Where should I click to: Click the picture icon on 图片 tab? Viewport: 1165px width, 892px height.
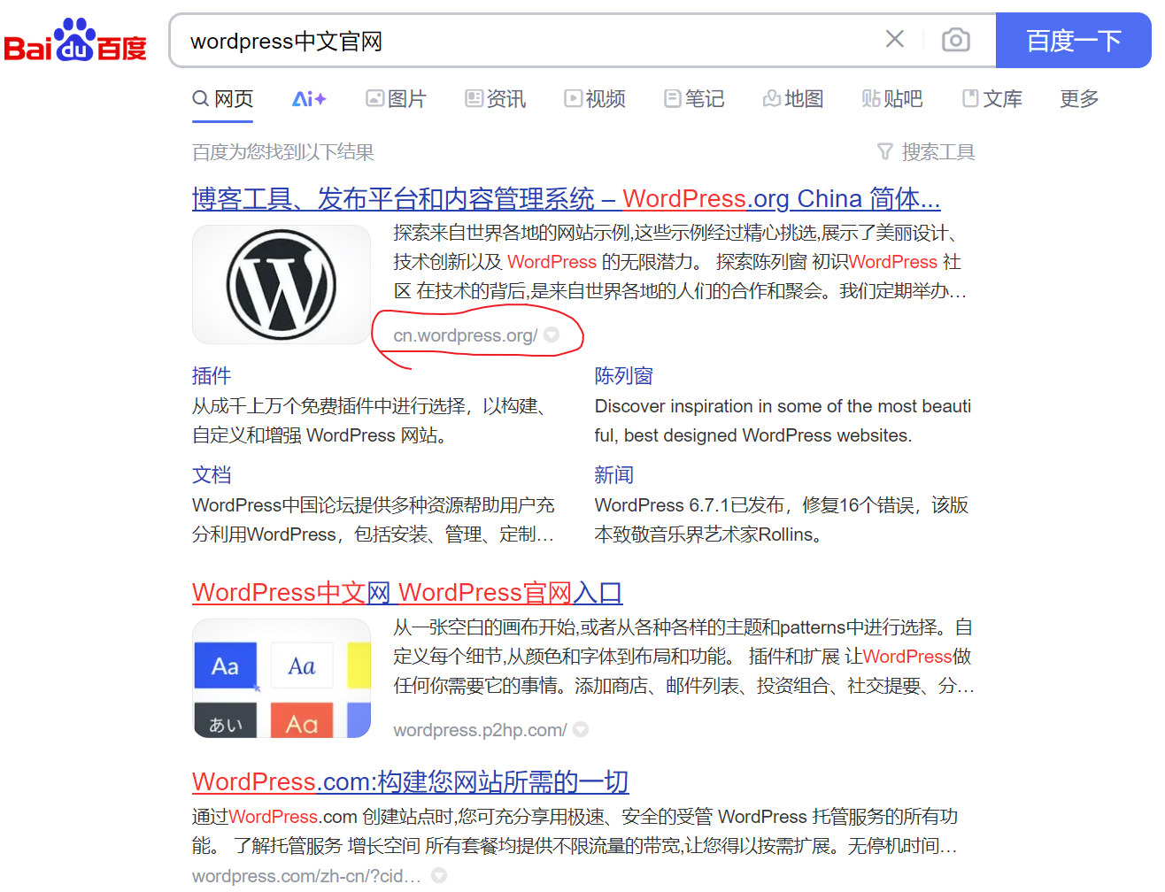[x=374, y=98]
